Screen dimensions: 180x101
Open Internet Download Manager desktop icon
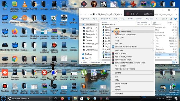pos(103,75)
